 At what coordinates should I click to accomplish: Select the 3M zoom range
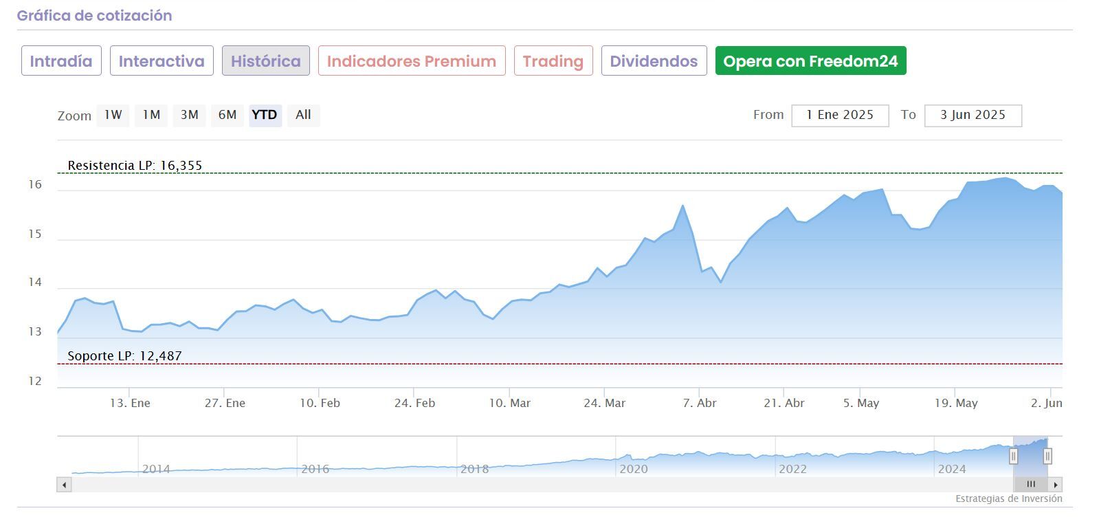pyautogui.click(x=189, y=116)
